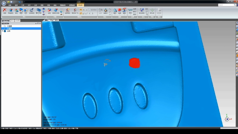238x134 pixels.
Task: Close the Model Manager panel
Action: tap(40, 23)
